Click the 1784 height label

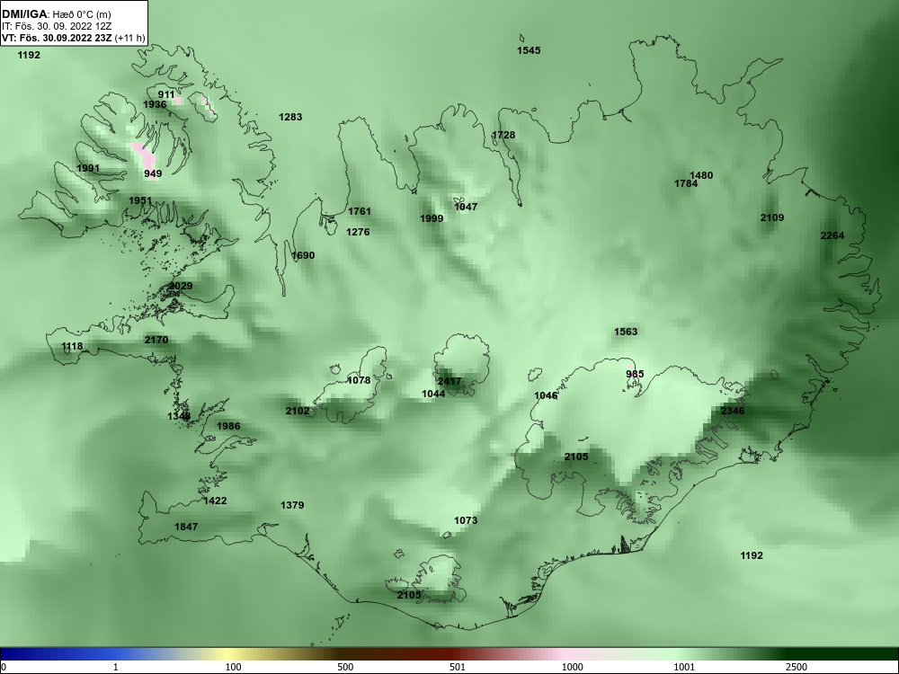tap(686, 184)
